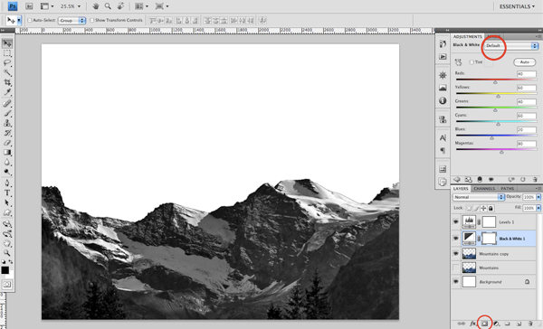The width and height of the screenshot is (543, 329).
Task: Select the Eyedropper tool
Action: click(7, 92)
